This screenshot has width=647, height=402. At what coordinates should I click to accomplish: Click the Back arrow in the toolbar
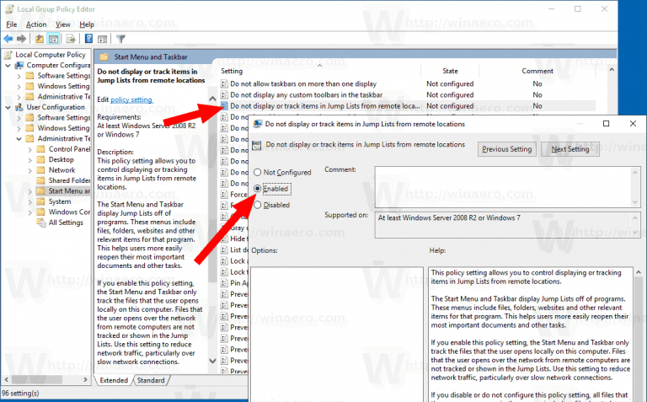pyautogui.click(x=9, y=39)
